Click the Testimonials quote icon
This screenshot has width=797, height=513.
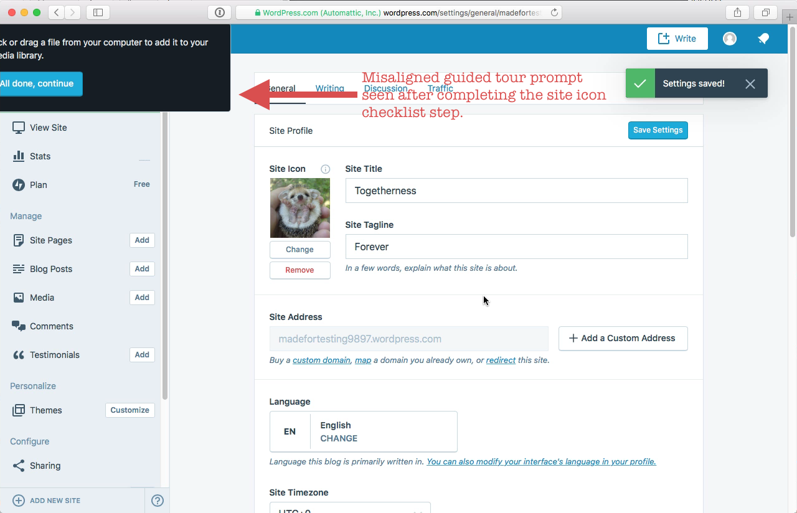point(19,355)
